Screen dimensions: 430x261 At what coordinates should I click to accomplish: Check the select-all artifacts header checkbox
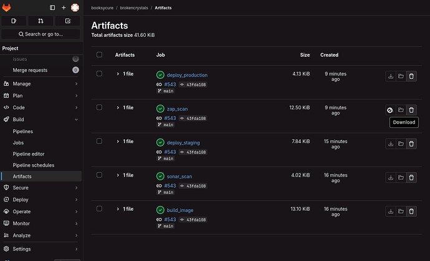point(99,55)
